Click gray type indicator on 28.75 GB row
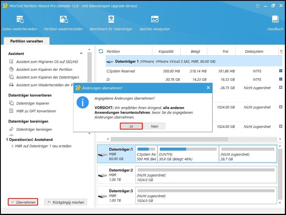 281,87
